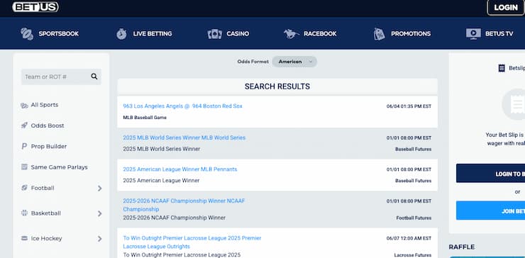Image resolution: width=525 pixels, height=258 pixels.
Task: Click '2025 American League Winner' description text
Action: (161, 181)
